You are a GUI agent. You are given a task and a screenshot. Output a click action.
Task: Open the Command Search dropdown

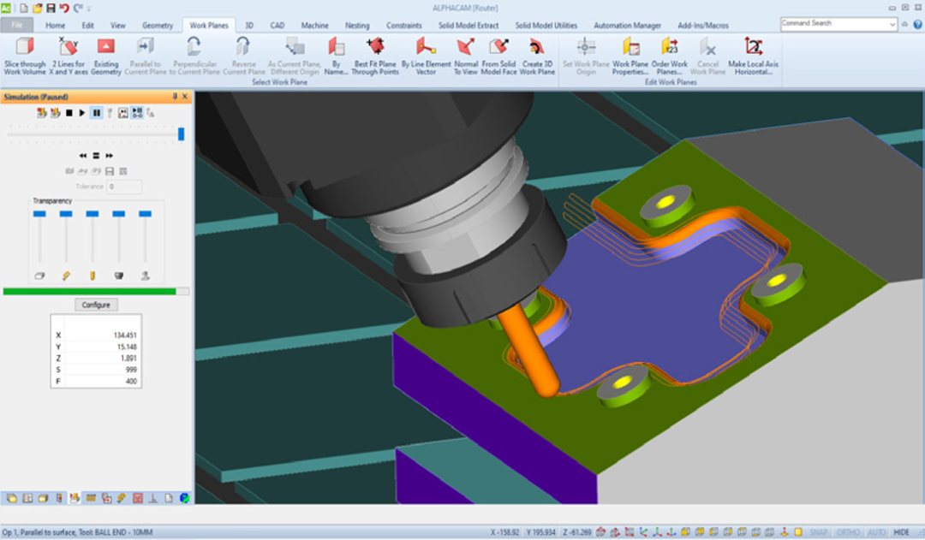pos(894,24)
